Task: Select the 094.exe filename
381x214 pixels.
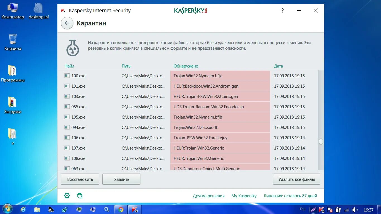Action: click(78, 127)
